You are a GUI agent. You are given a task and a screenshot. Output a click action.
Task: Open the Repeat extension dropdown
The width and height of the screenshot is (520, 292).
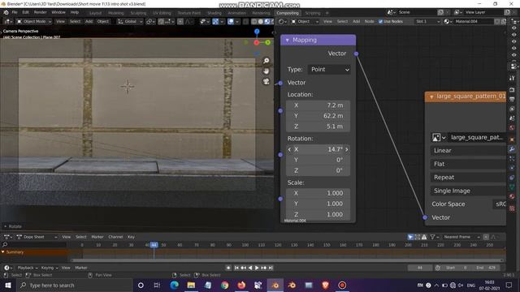coord(468,178)
